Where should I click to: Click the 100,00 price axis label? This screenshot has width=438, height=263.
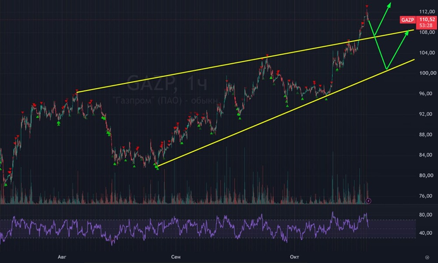click(x=427, y=73)
